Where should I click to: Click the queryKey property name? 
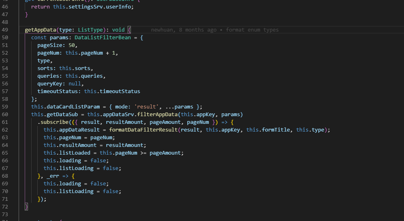coord(50,84)
